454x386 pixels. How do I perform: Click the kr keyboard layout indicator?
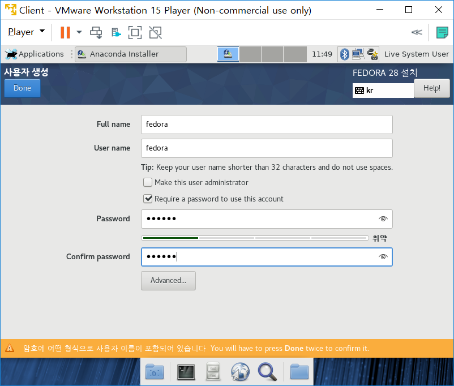click(383, 91)
